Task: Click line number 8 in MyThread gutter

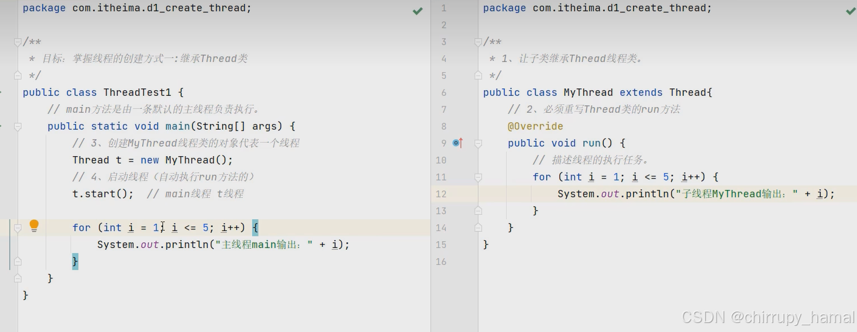Action: pos(443,126)
